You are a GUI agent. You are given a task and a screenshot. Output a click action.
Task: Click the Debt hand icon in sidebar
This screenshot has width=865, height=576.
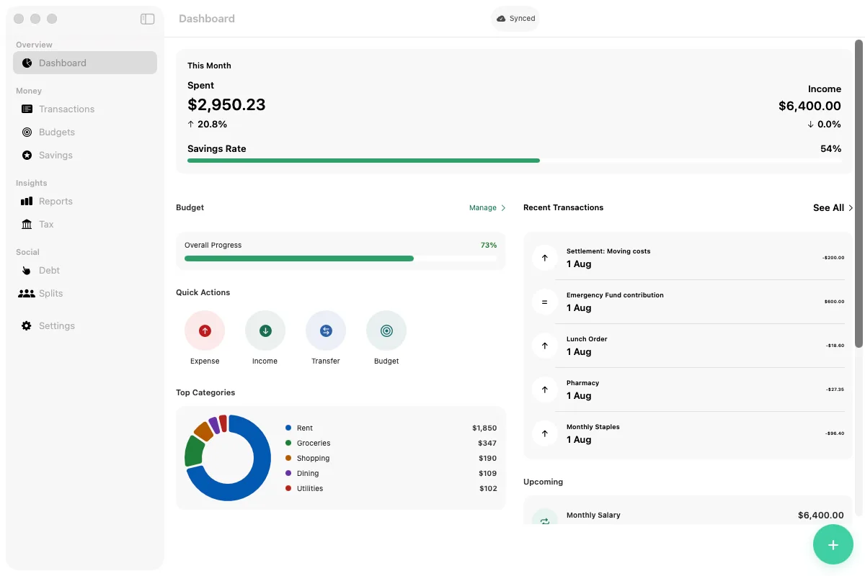click(27, 271)
